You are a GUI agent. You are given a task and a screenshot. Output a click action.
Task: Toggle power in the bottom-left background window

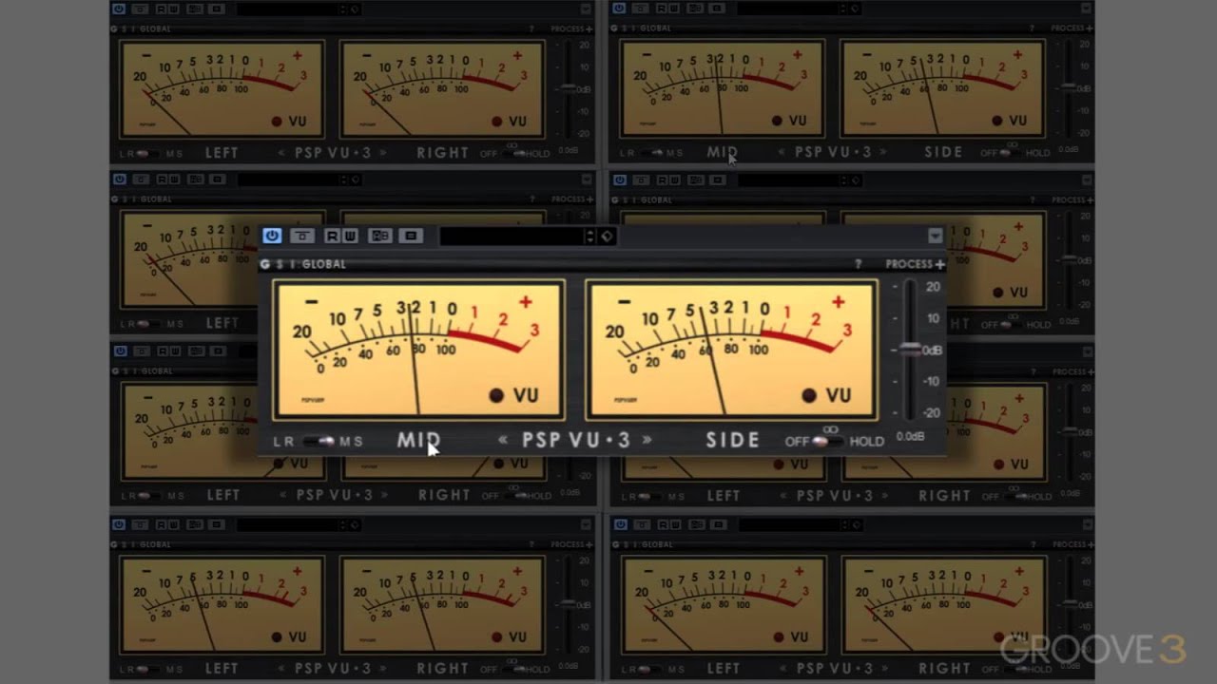pyautogui.click(x=119, y=524)
